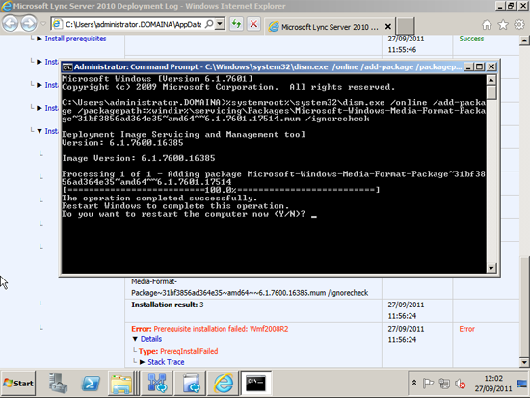Open the Home page icon
The image size is (530, 398).
pos(487,25)
